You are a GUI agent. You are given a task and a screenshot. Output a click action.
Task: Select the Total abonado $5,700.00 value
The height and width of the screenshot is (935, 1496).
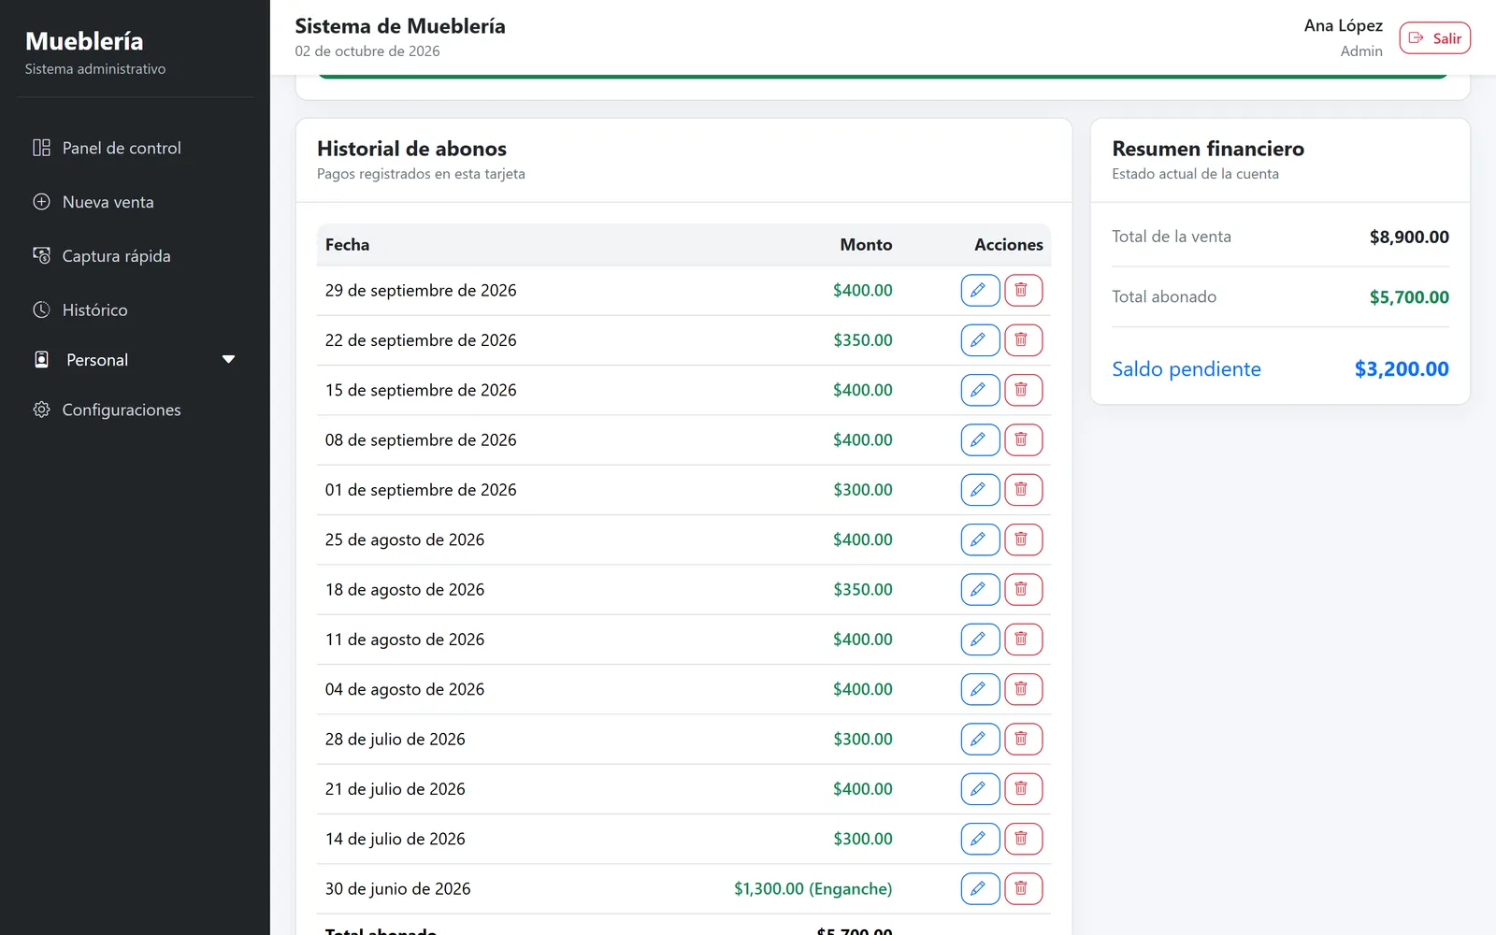1409,297
